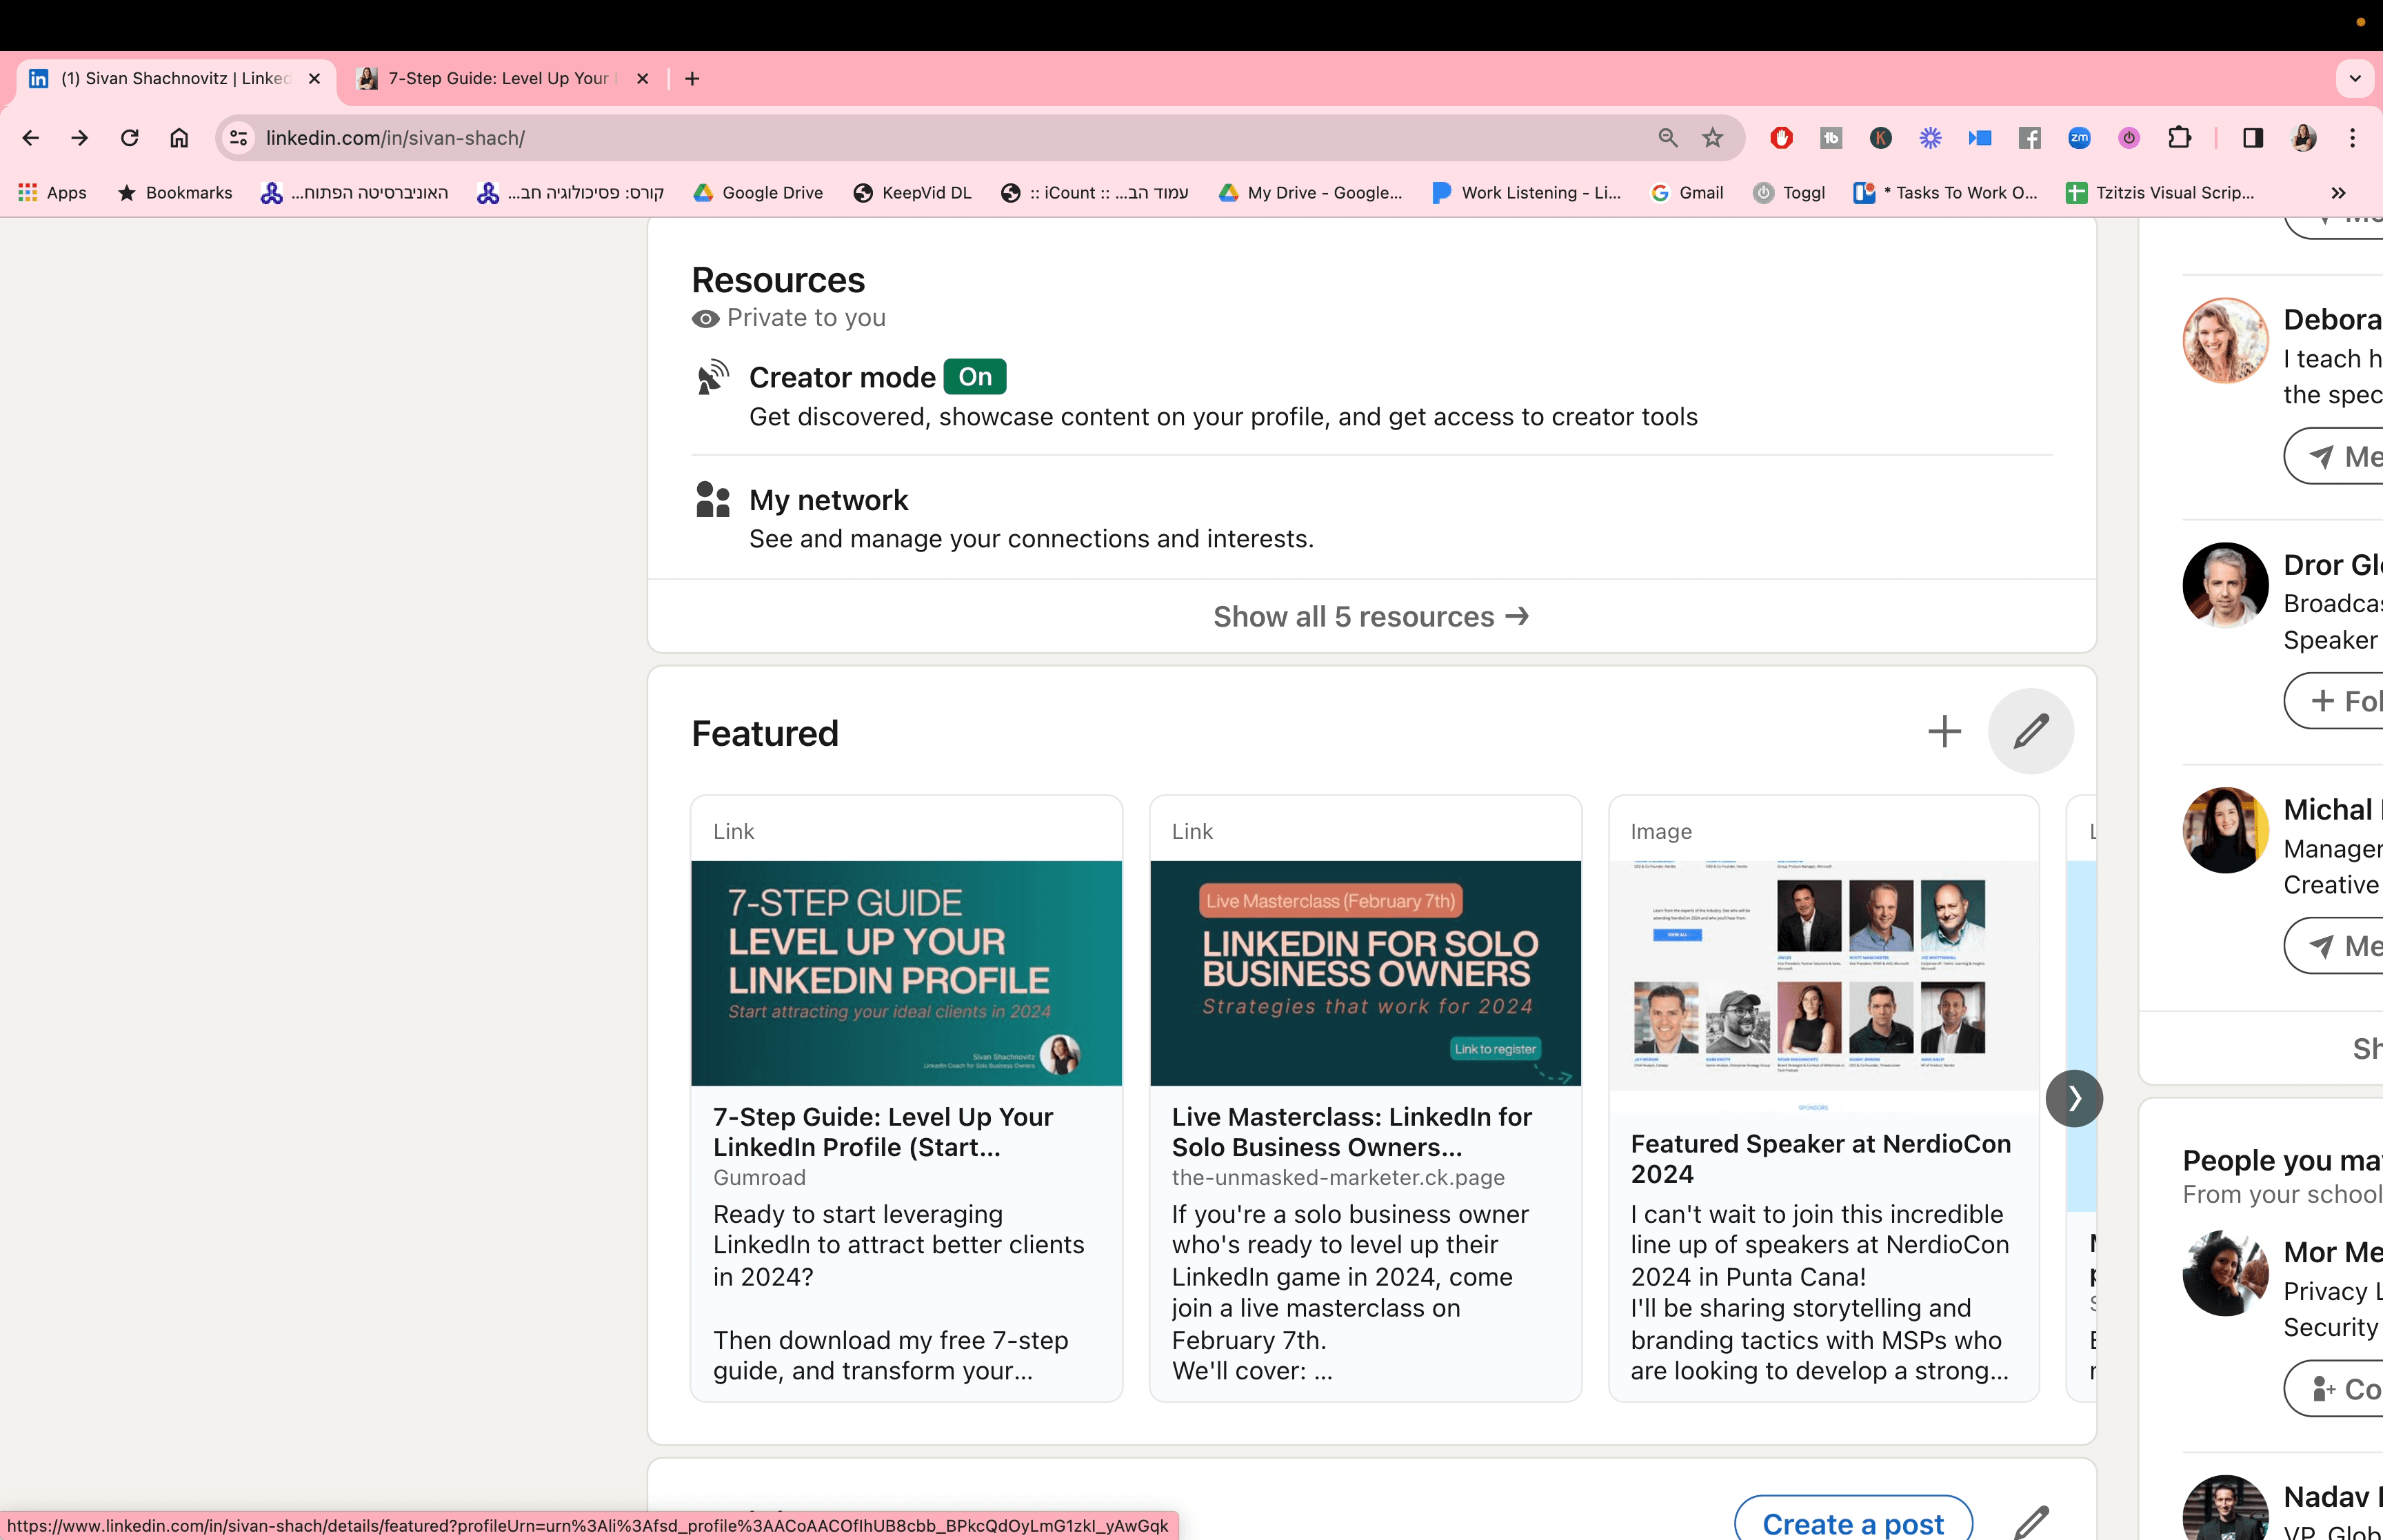The height and width of the screenshot is (1540, 2383).
Task: Open Mor's profile photo in sidebar
Action: (x=2225, y=1273)
